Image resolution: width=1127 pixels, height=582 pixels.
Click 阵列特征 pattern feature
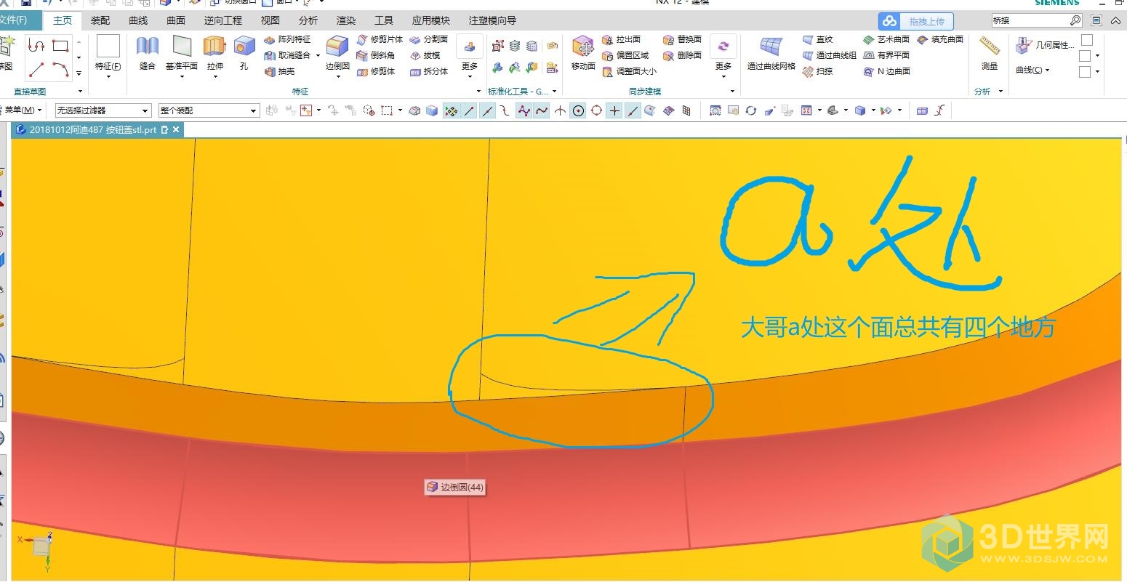(x=288, y=39)
